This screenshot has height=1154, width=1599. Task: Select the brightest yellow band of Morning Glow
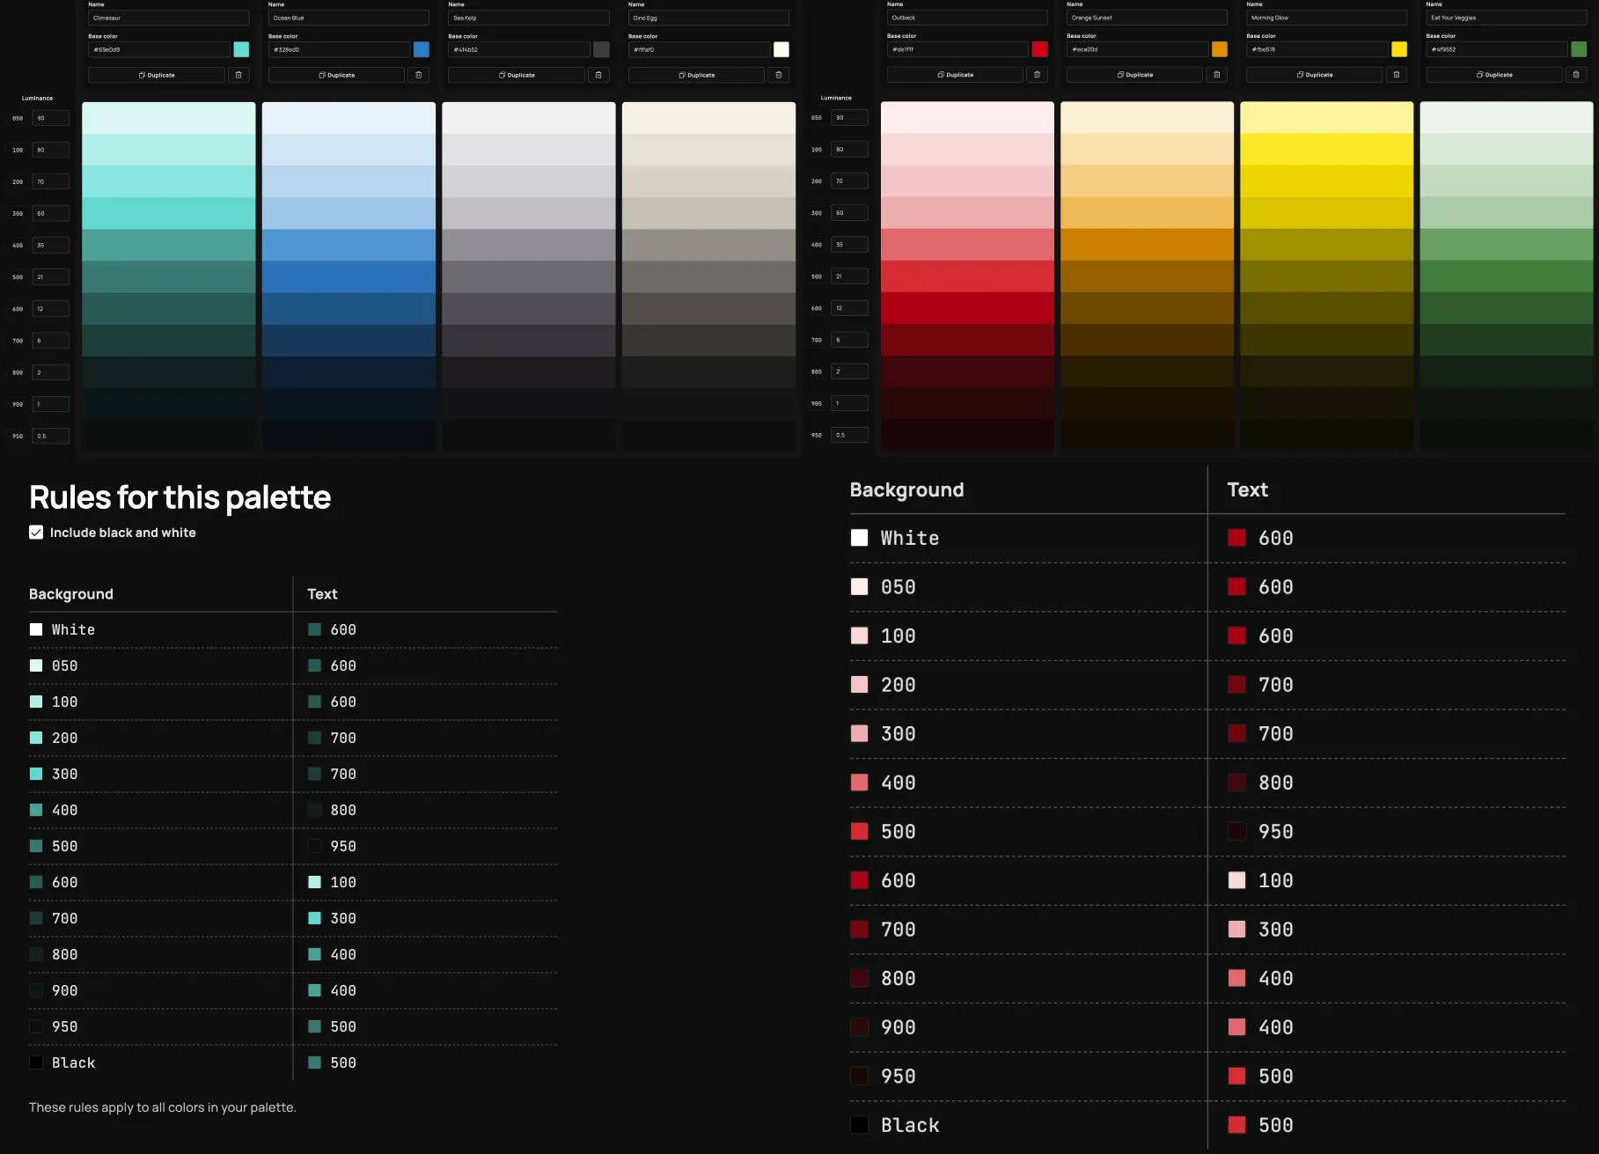point(1327,149)
